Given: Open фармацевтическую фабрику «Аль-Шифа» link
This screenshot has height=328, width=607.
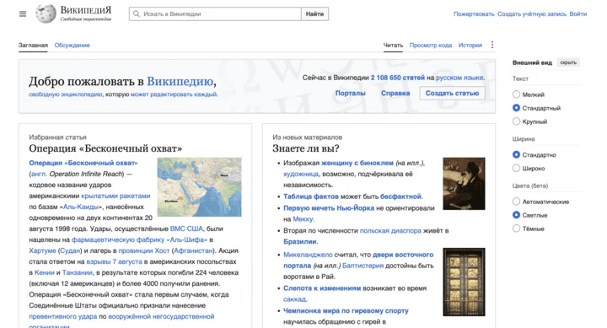Looking at the screenshot, I should click(139, 239).
